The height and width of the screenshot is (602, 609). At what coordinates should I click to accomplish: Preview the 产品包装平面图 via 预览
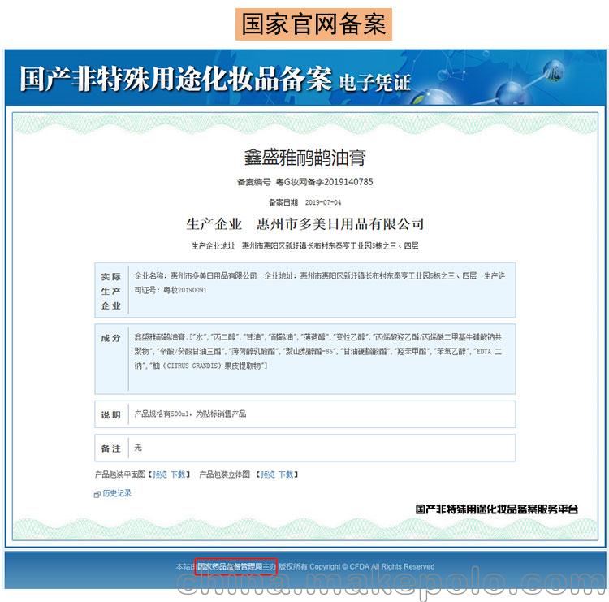[x=160, y=474]
